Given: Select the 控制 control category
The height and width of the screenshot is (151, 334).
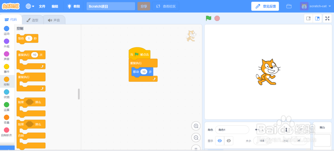Looking at the screenshot, I should [7, 81].
